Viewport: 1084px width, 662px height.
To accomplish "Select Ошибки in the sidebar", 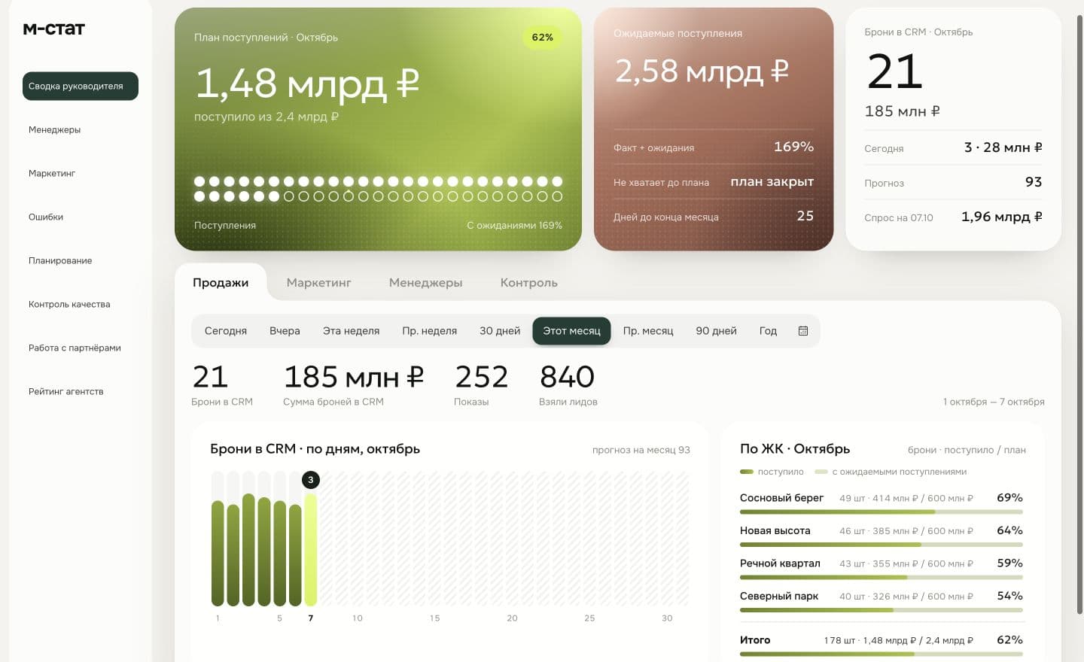I will tap(46, 217).
